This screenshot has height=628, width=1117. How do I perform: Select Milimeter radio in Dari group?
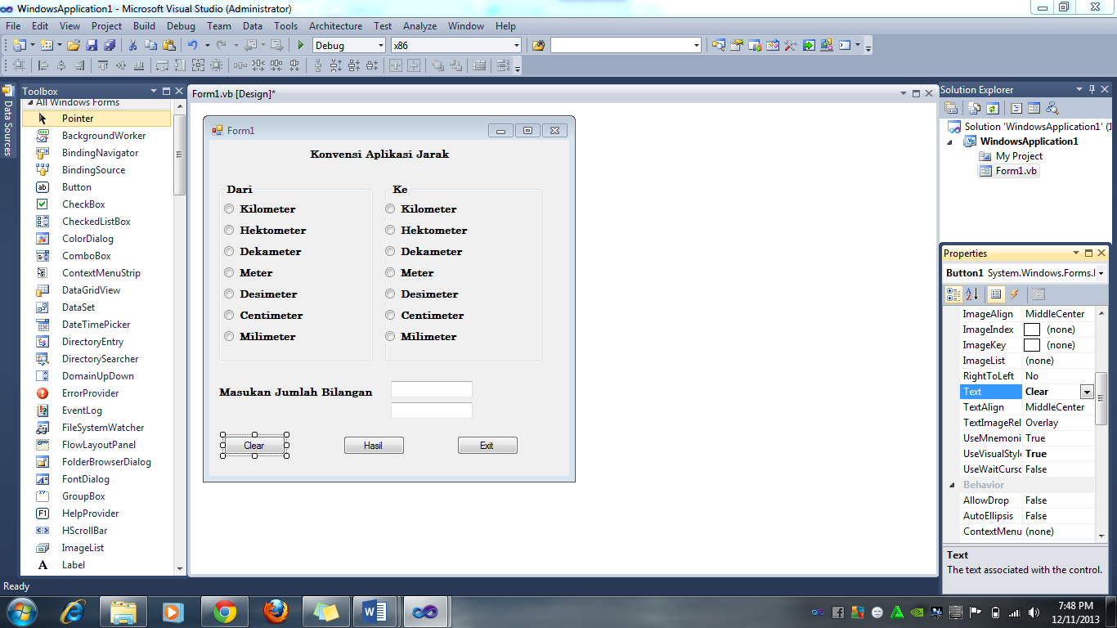229,337
